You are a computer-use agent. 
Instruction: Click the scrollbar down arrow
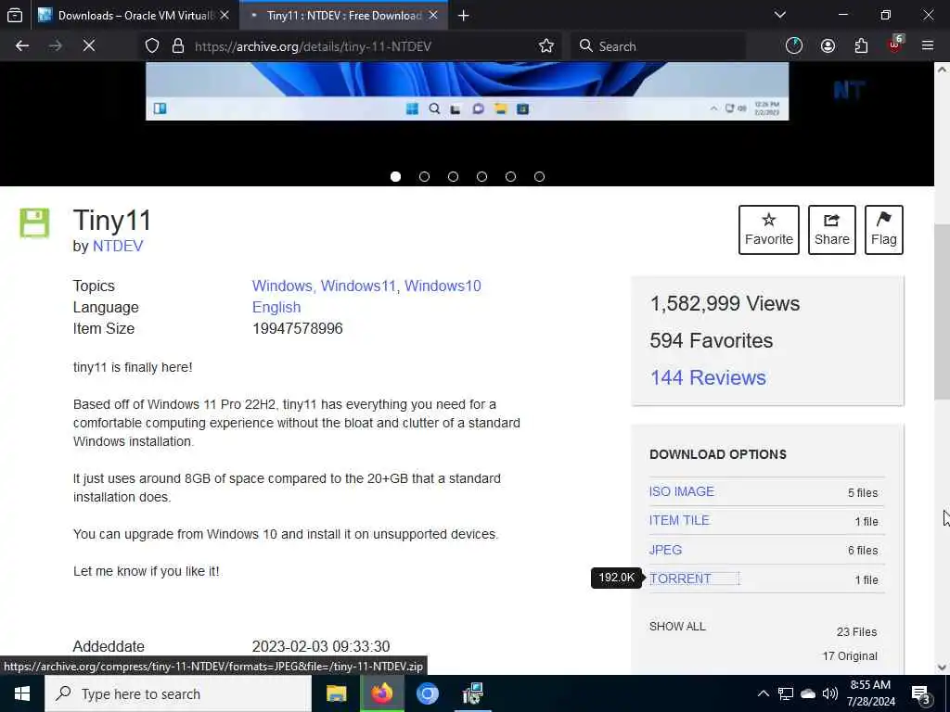[942, 667]
